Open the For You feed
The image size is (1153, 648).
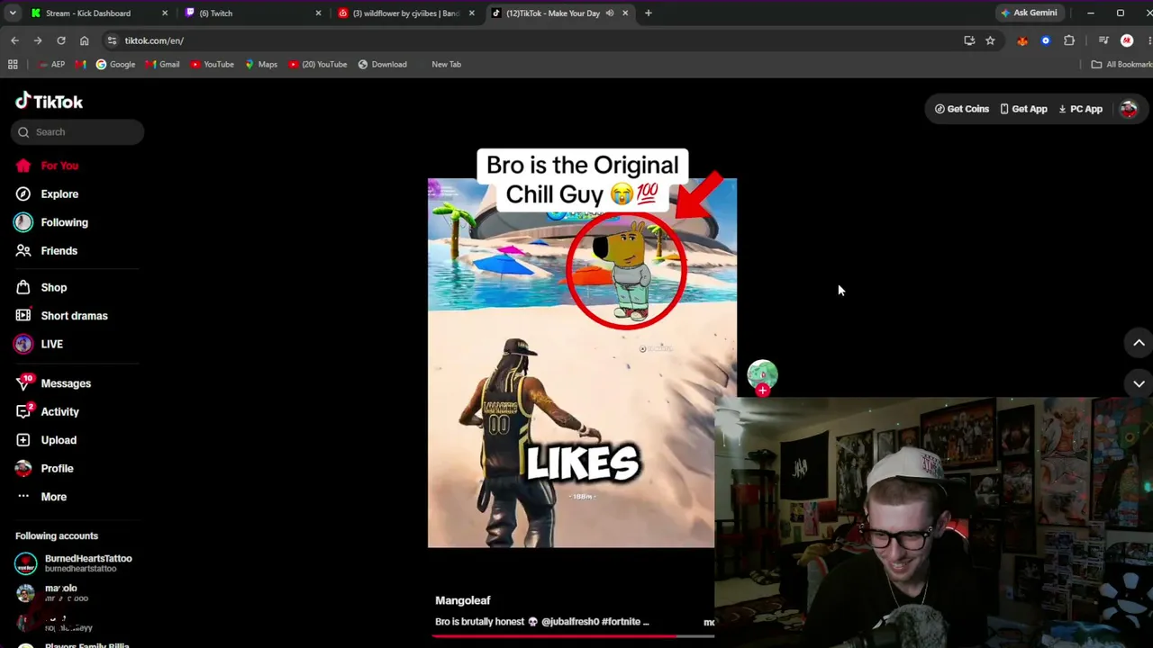pos(47,166)
